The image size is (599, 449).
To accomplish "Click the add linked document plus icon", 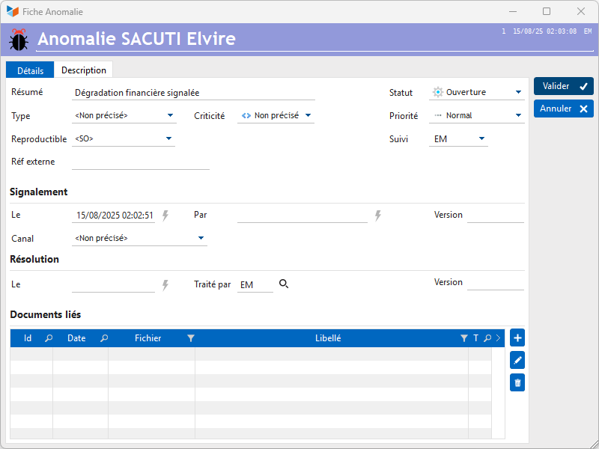I will tap(517, 338).
